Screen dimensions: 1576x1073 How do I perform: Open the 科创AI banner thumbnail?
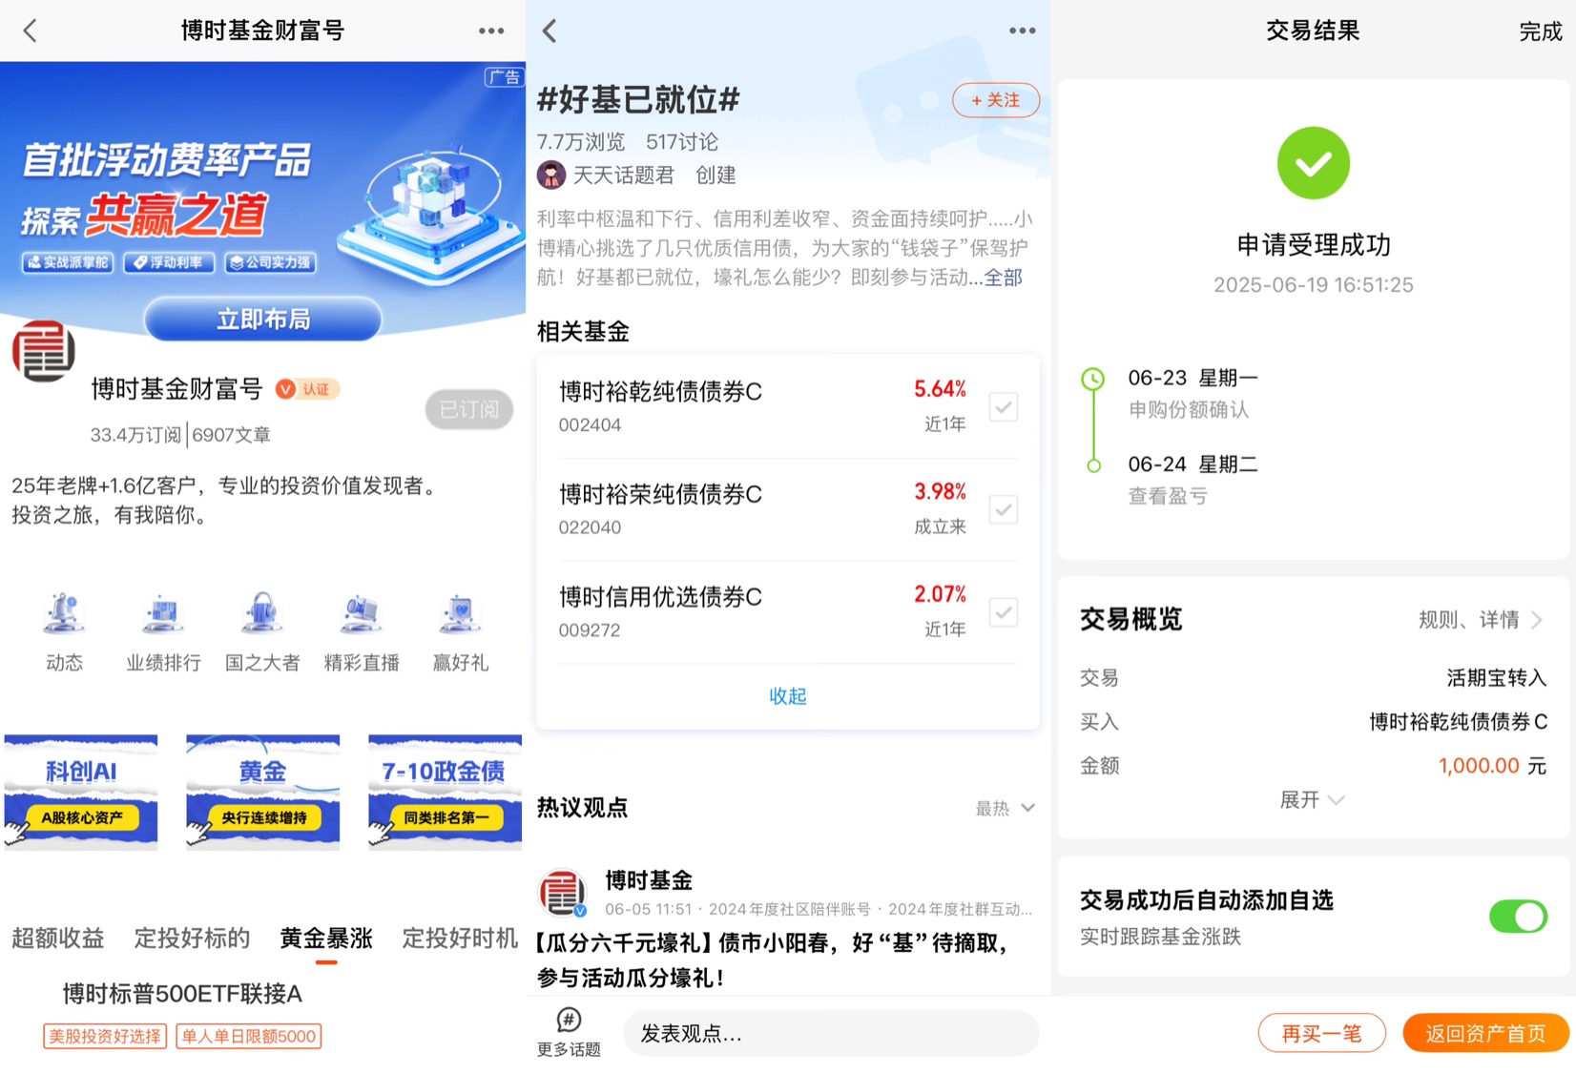pyautogui.click(x=81, y=792)
